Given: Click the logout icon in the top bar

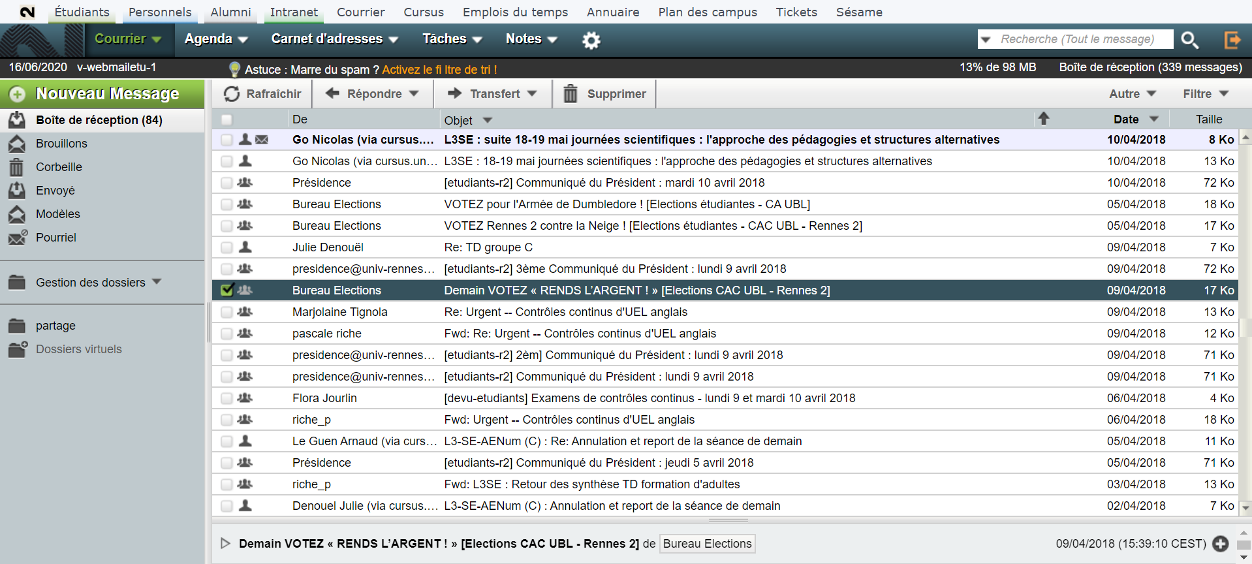Looking at the screenshot, I should click(x=1232, y=40).
